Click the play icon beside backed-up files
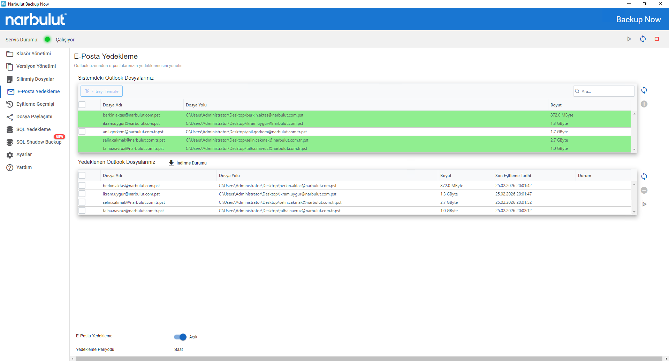This screenshot has height=361, width=669. [x=644, y=204]
